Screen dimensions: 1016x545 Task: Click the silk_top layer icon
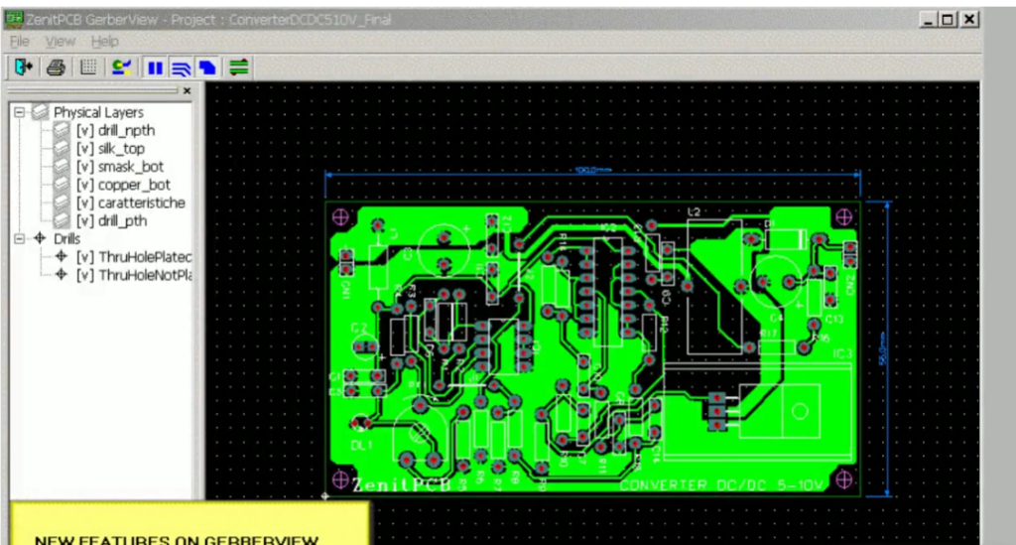[62, 148]
